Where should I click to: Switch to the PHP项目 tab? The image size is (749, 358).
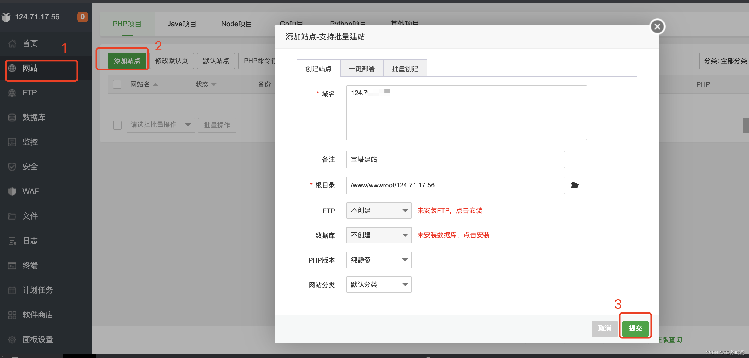[127, 24]
